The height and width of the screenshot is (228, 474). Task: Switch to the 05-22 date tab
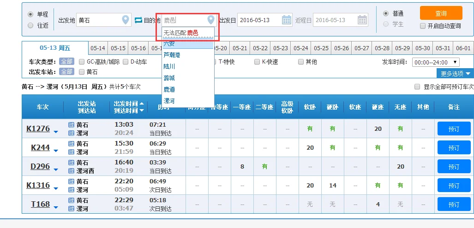tap(260, 48)
